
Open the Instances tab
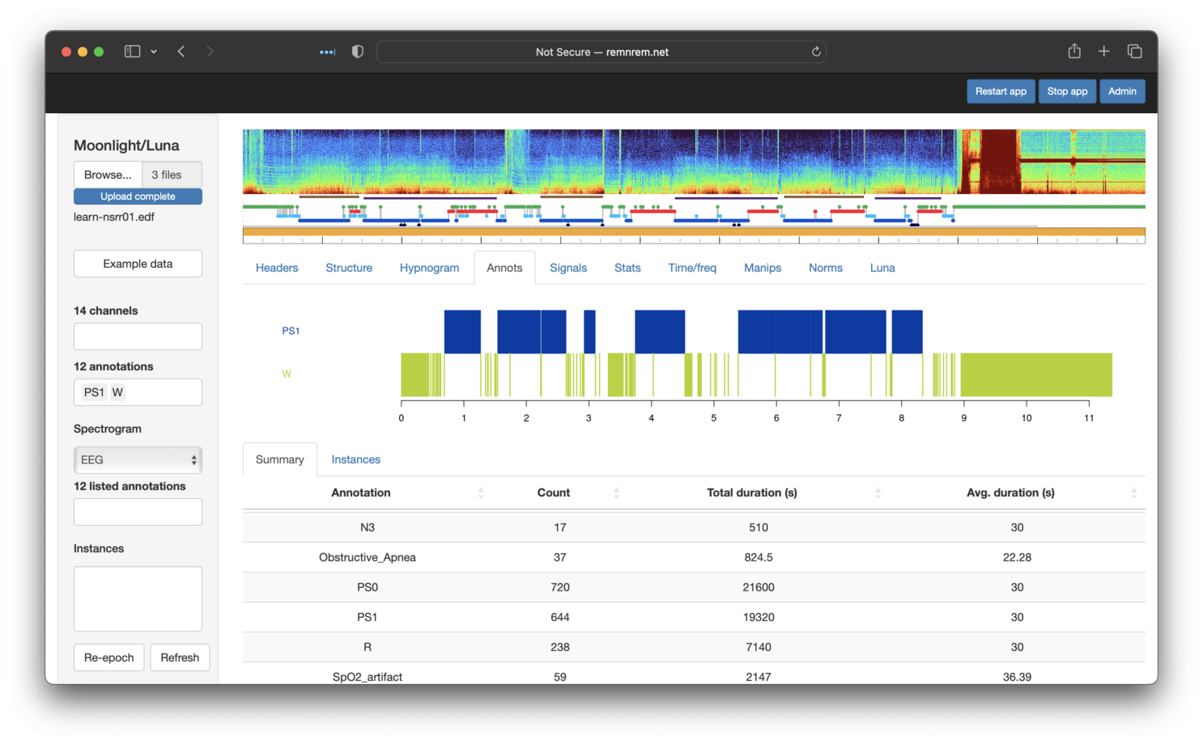[x=355, y=459]
